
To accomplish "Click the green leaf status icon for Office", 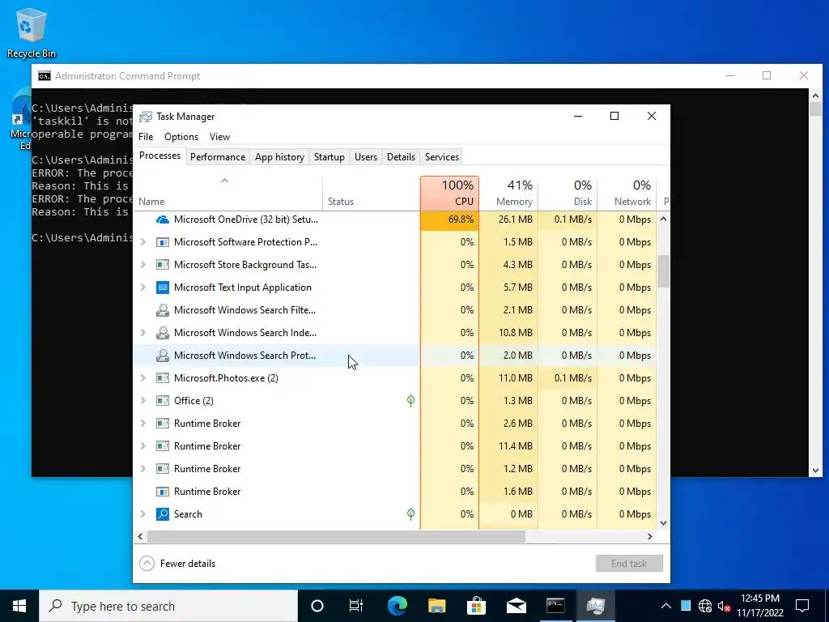I will 410,401.
